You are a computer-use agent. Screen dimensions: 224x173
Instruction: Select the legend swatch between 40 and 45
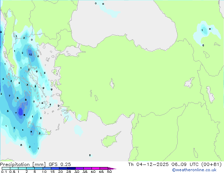point(96,168)
